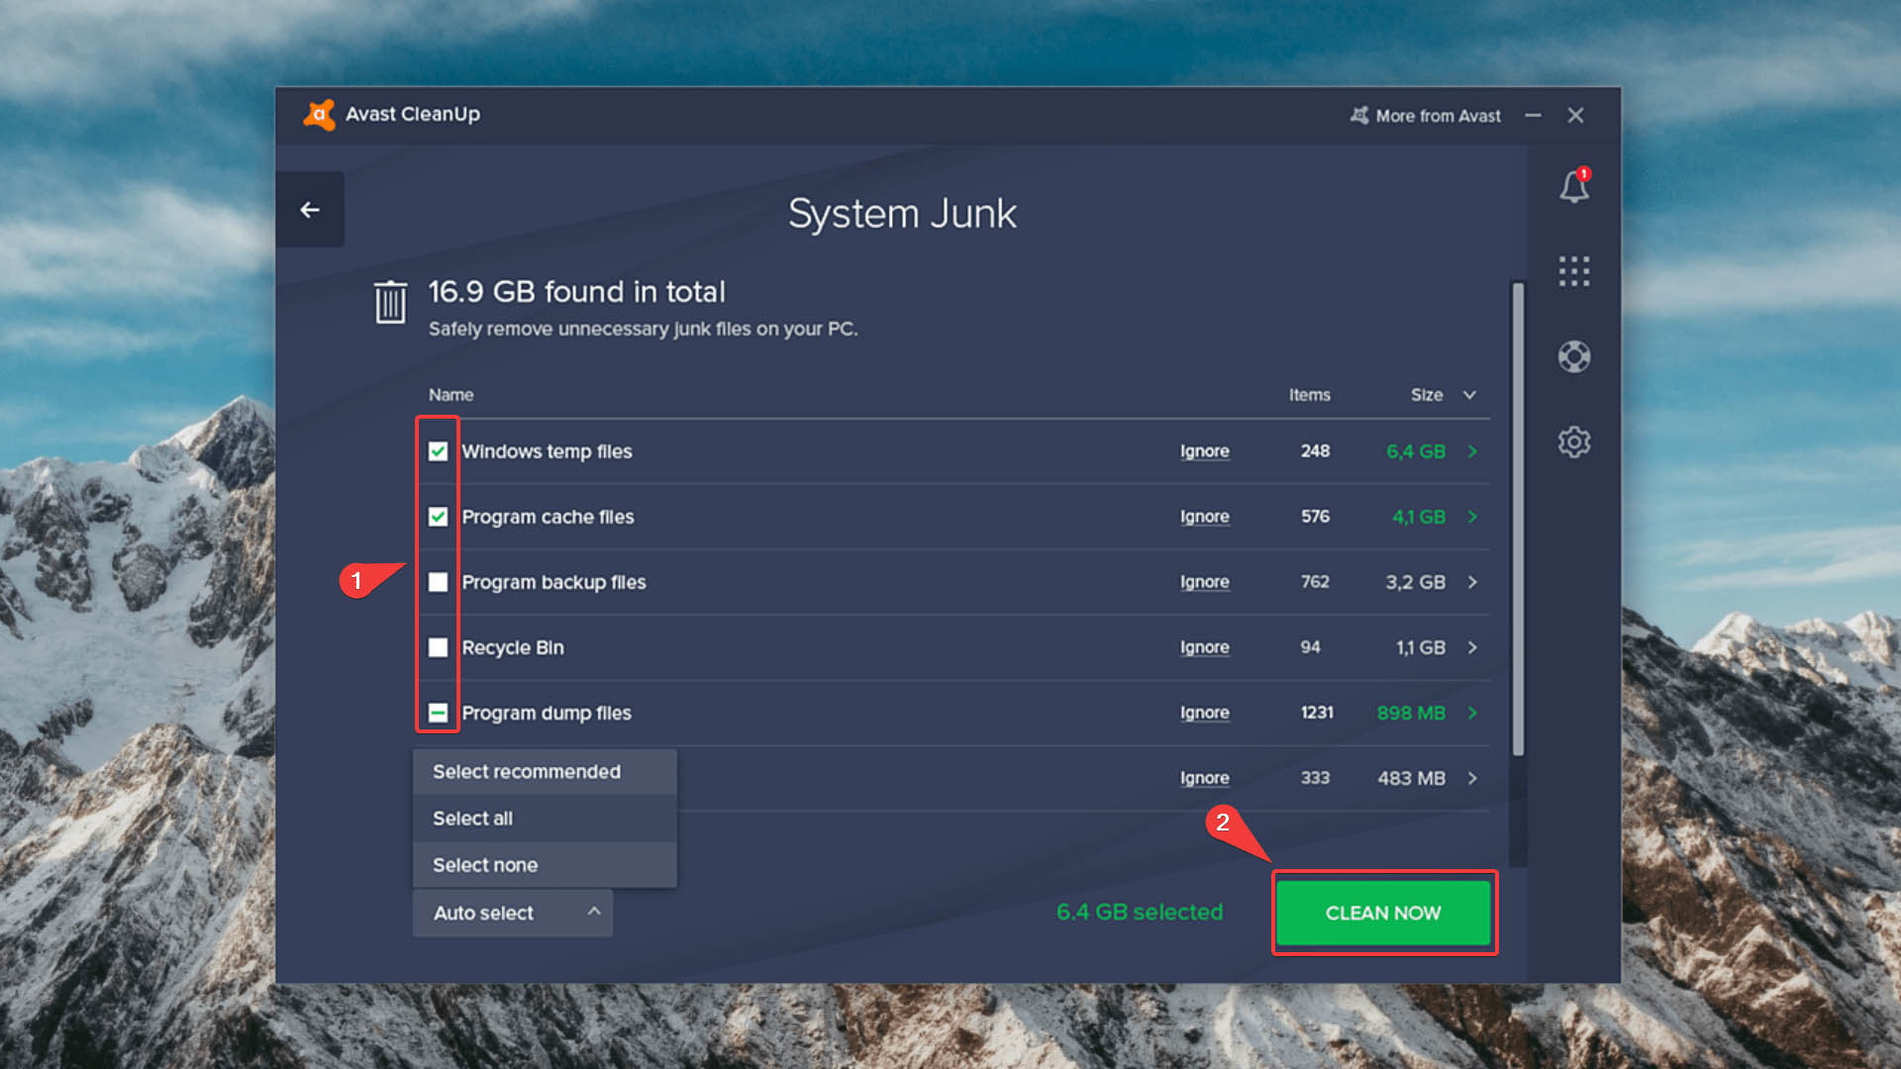This screenshot has height=1069, width=1901.
Task: Click the back arrow navigation icon
Action: [311, 210]
